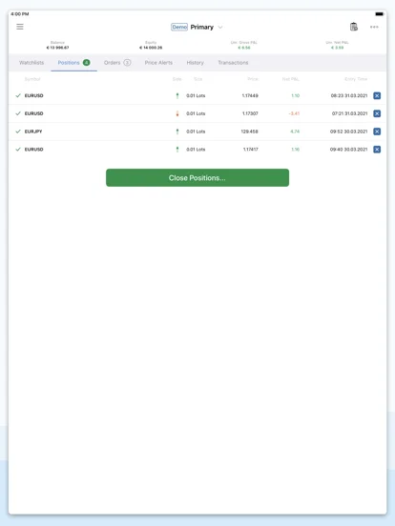This screenshot has width=395, height=526.
Task: Open the clipboard report icon
Action: point(354,27)
